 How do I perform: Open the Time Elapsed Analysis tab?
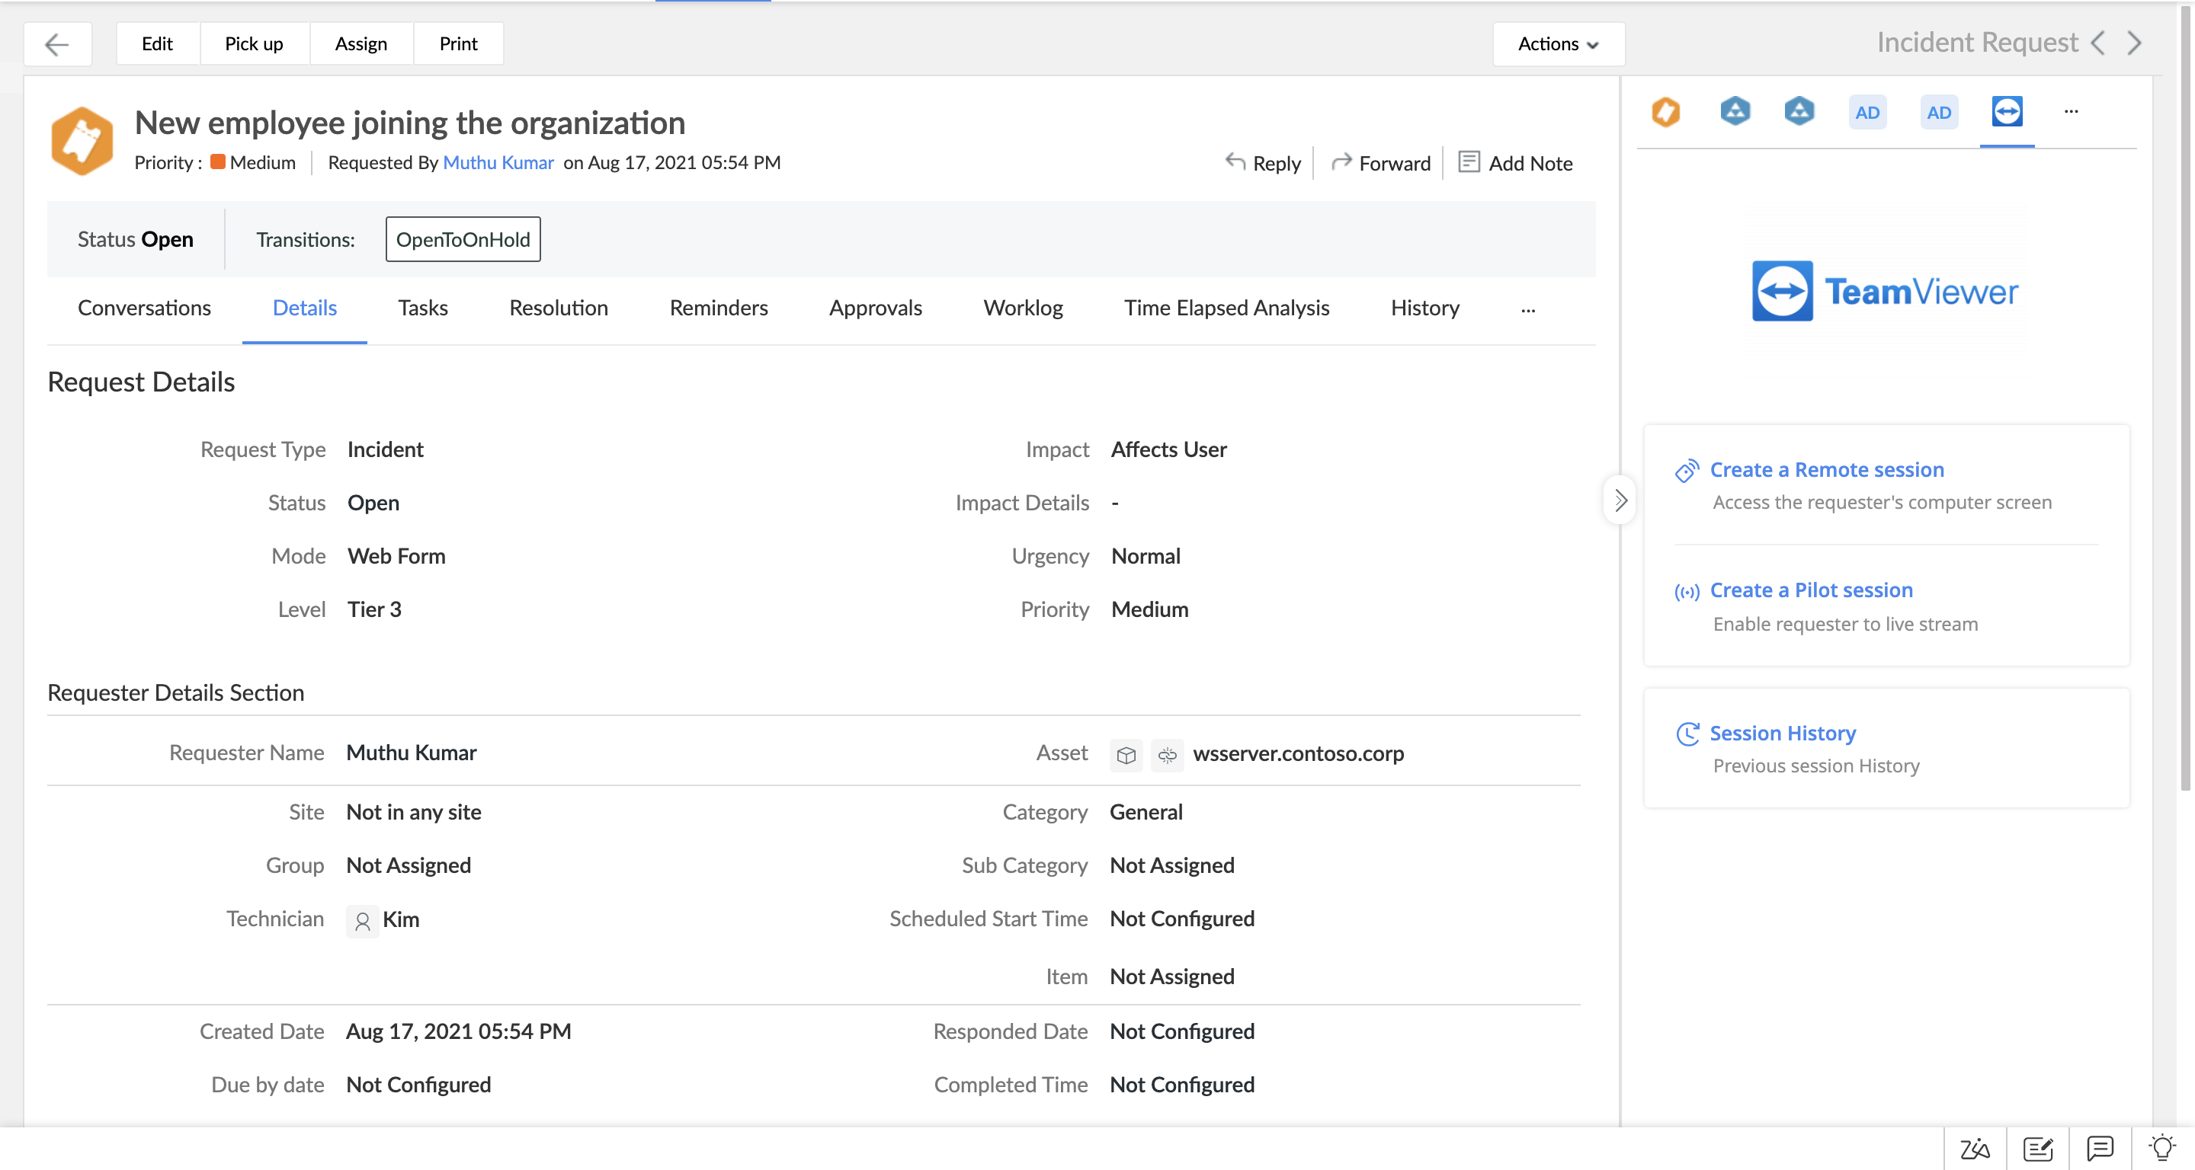point(1226,308)
